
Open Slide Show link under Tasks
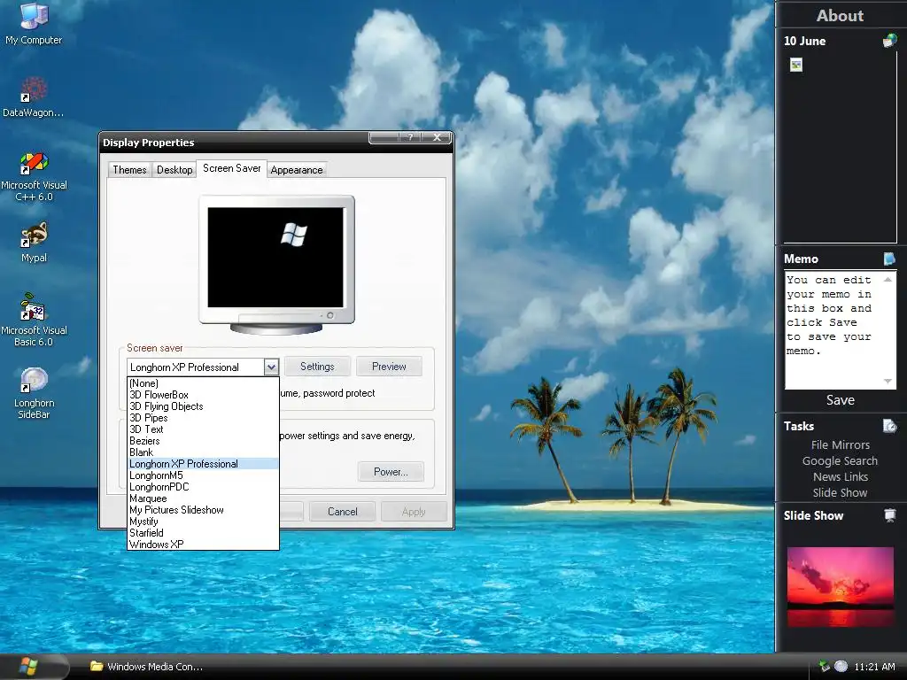pyautogui.click(x=840, y=492)
